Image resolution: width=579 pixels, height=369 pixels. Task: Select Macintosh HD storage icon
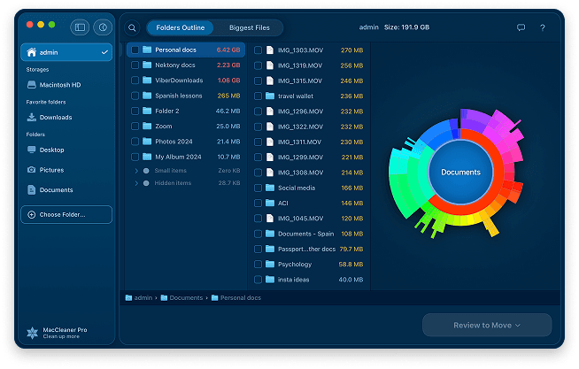(32, 85)
